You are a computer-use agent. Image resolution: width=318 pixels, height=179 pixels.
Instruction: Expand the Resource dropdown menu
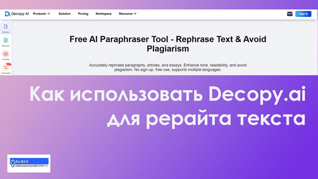(128, 14)
